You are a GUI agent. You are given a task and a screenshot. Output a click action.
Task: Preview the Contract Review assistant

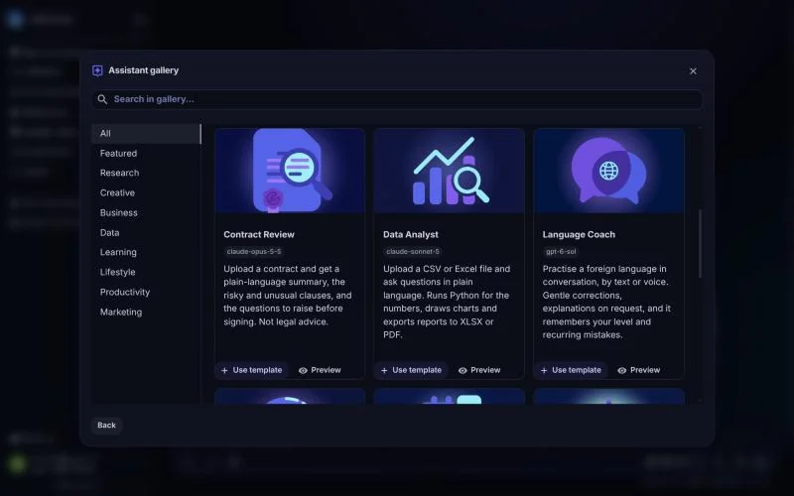click(320, 370)
